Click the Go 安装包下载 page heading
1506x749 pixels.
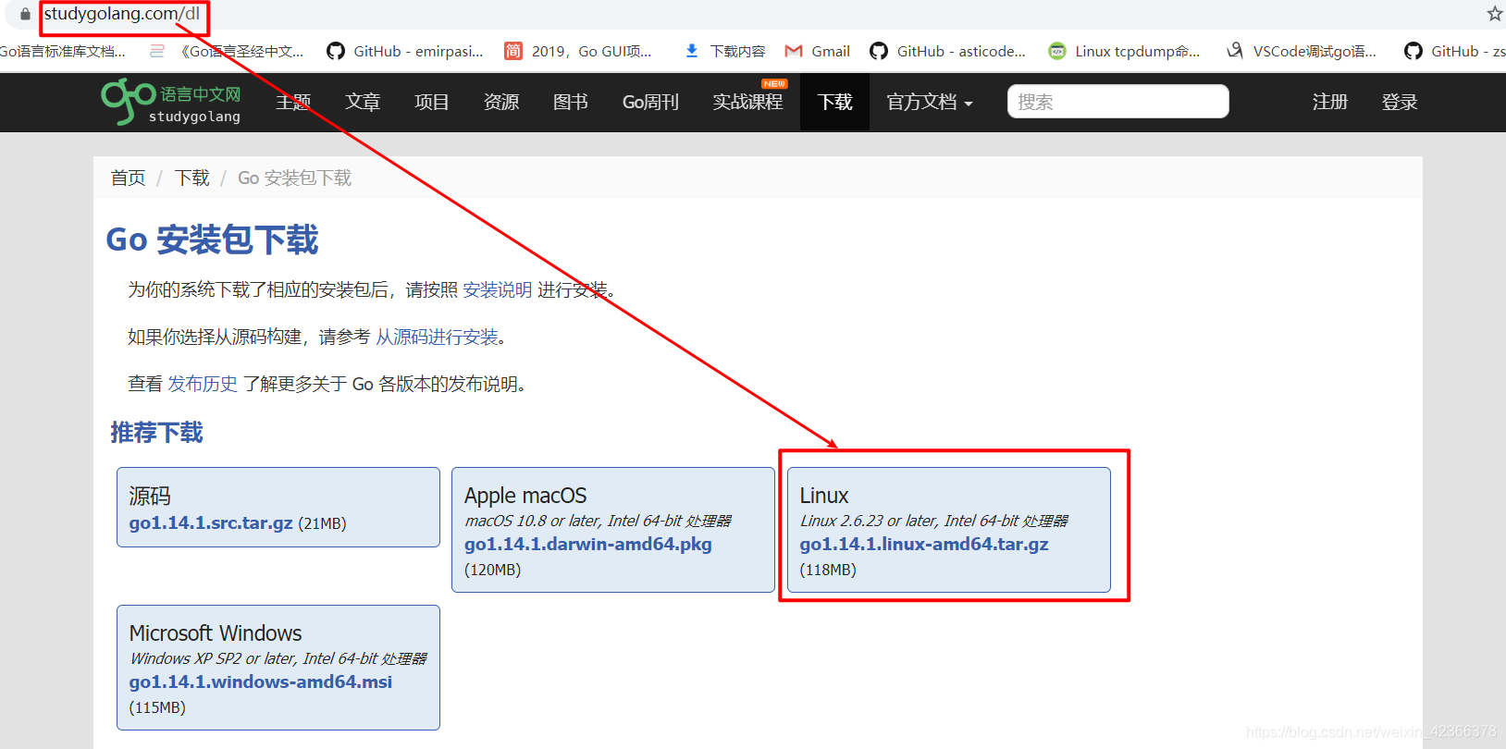pos(212,239)
